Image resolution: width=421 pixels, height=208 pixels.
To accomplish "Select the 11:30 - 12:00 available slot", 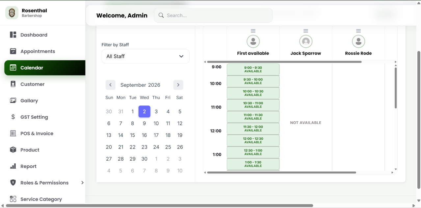I will point(253,128).
